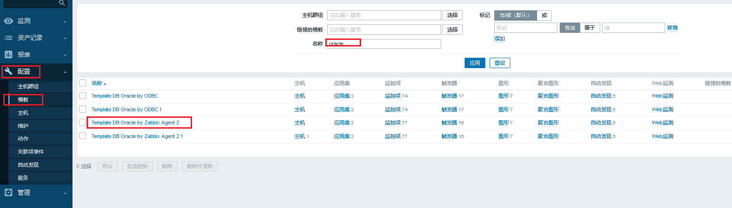The height and width of the screenshot is (208, 732).
Task: Toggle the select-all checkbox in table header
Action: (x=83, y=83)
